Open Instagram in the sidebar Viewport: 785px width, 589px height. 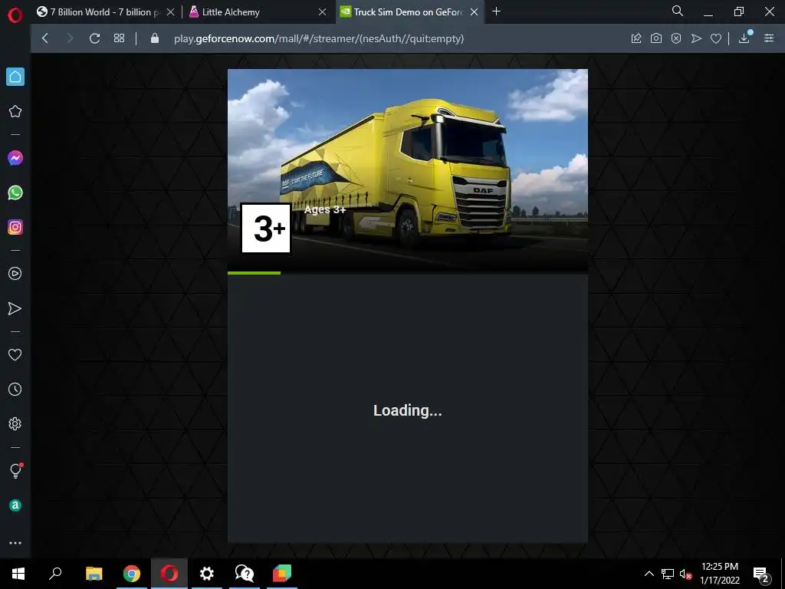click(15, 227)
